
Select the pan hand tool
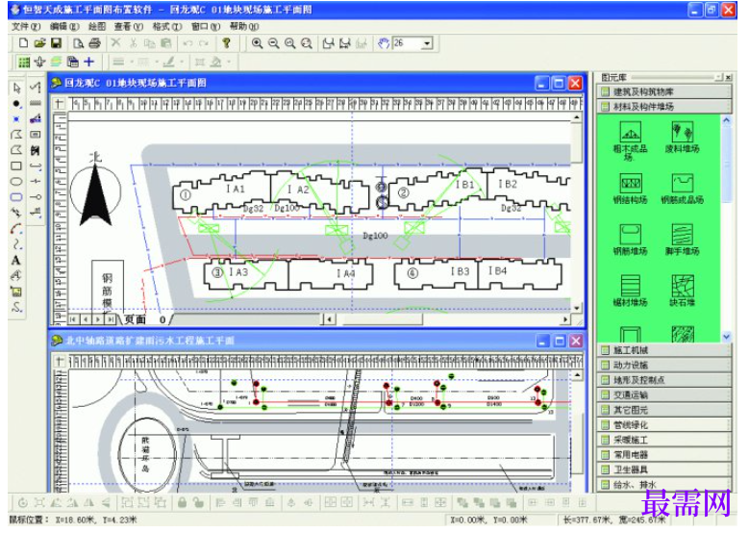383,43
